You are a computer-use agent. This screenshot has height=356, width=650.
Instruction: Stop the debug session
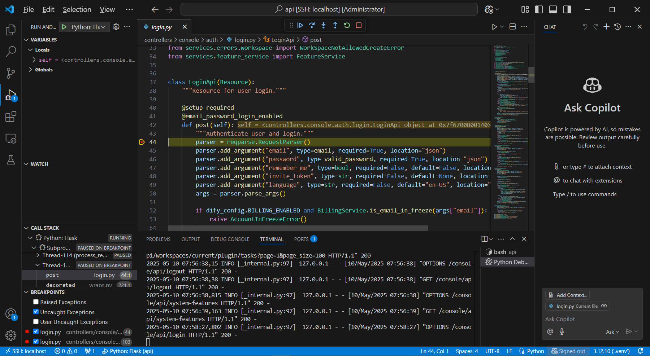(x=359, y=25)
